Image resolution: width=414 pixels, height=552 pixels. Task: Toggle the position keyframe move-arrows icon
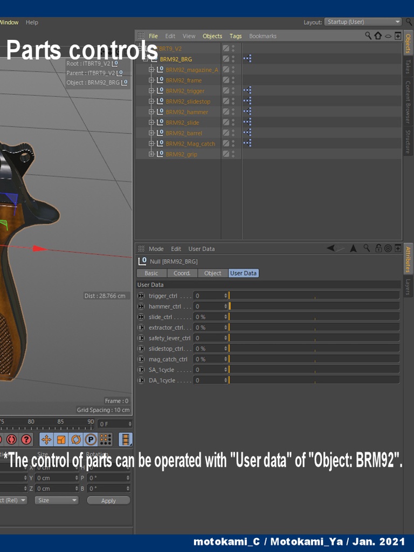point(46,439)
